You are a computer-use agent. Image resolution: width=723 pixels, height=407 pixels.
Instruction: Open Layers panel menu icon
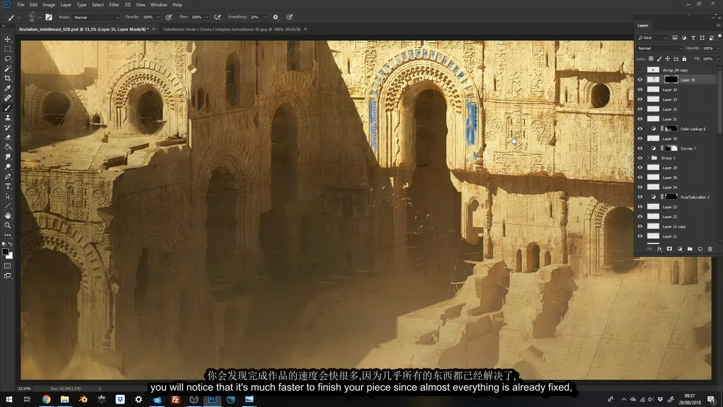pyautogui.click(x=718, y=25)
